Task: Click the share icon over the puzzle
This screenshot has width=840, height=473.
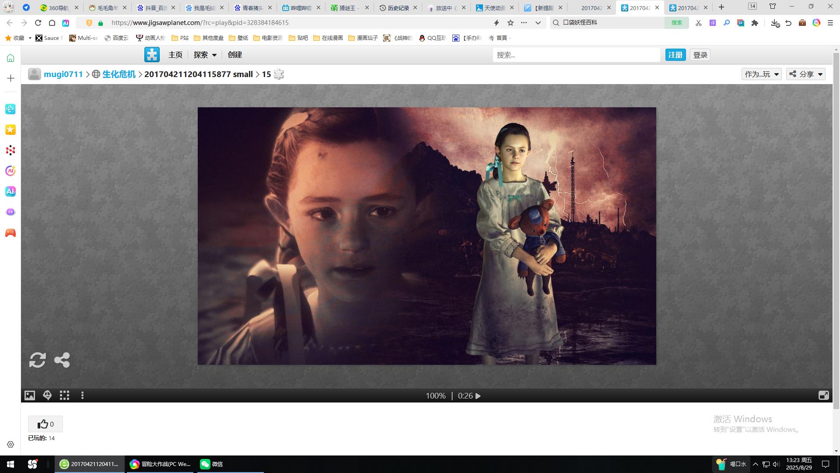Action: pyautogui.click(x=62, y=360)
